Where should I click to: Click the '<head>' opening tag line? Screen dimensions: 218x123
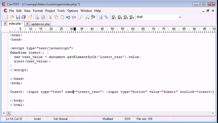(16, 40)
